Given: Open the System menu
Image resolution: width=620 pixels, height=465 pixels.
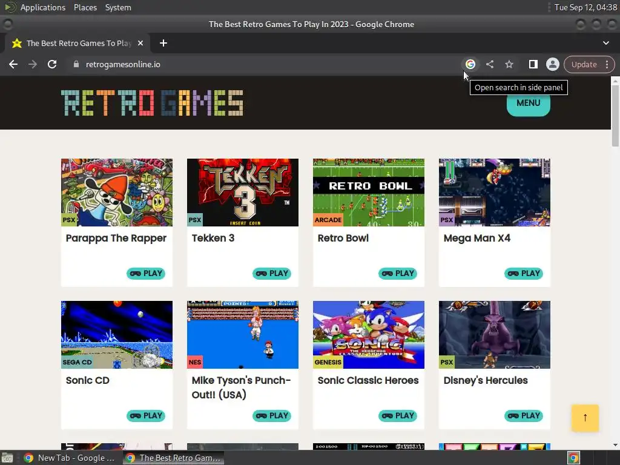Looking at the screenshot, I should point(118,7).
